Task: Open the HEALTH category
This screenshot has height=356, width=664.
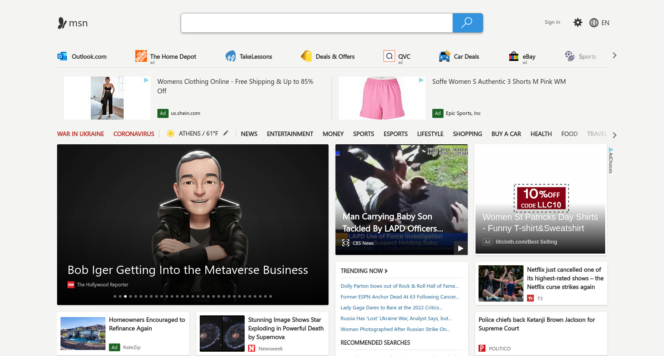Action: (541, 134)
